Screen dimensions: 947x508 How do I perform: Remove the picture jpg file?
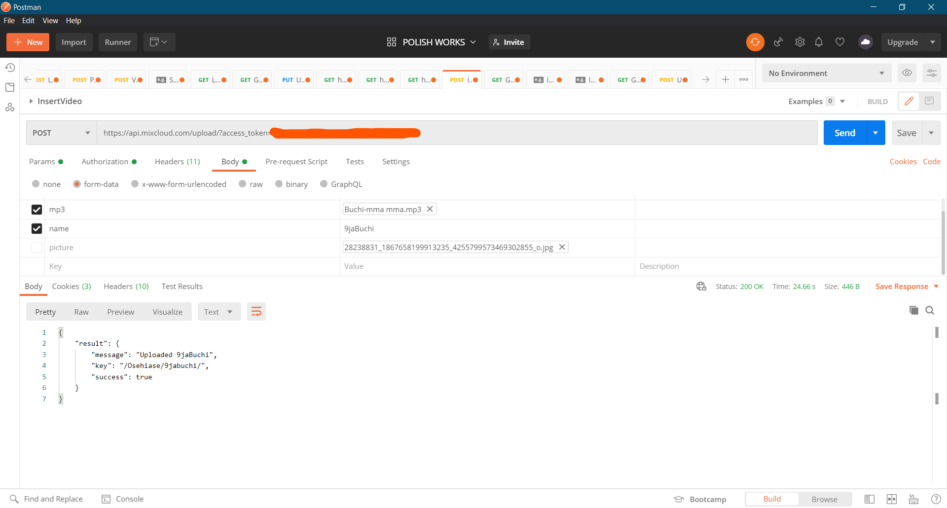562,247
